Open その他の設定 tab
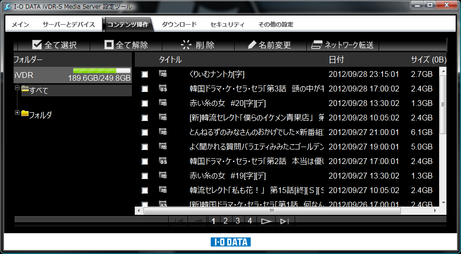 click(276, 25)
